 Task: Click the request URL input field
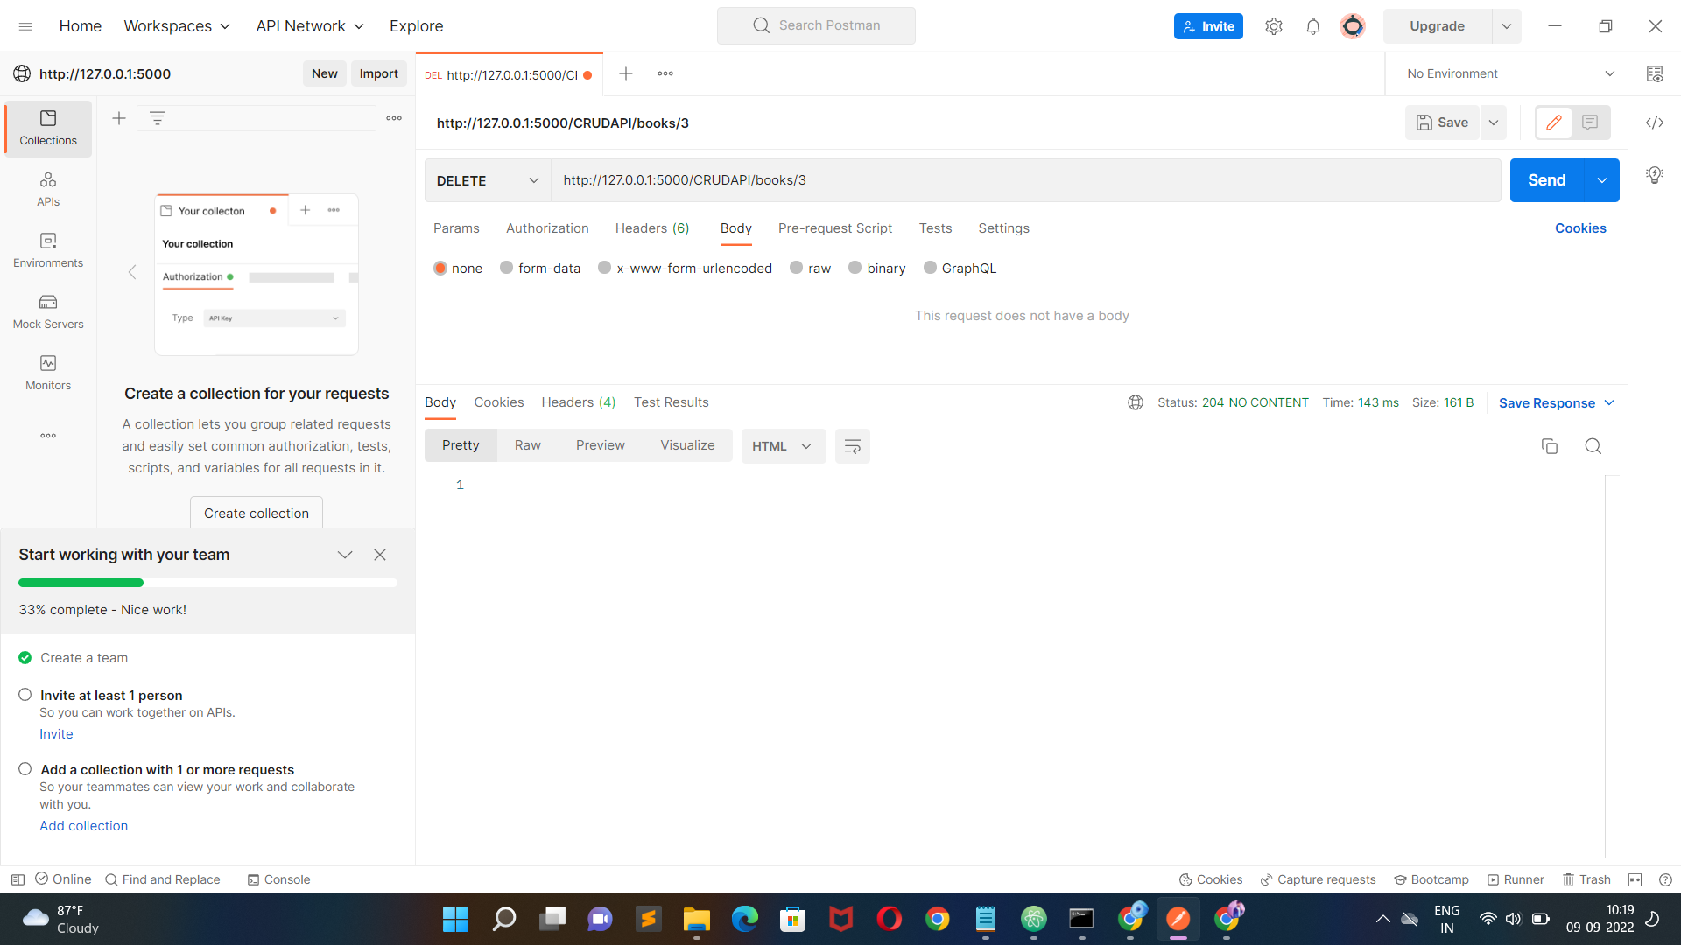(x=963, y=180)
